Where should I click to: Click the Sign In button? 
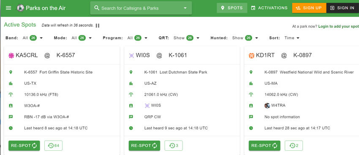(x=343, y=8)
